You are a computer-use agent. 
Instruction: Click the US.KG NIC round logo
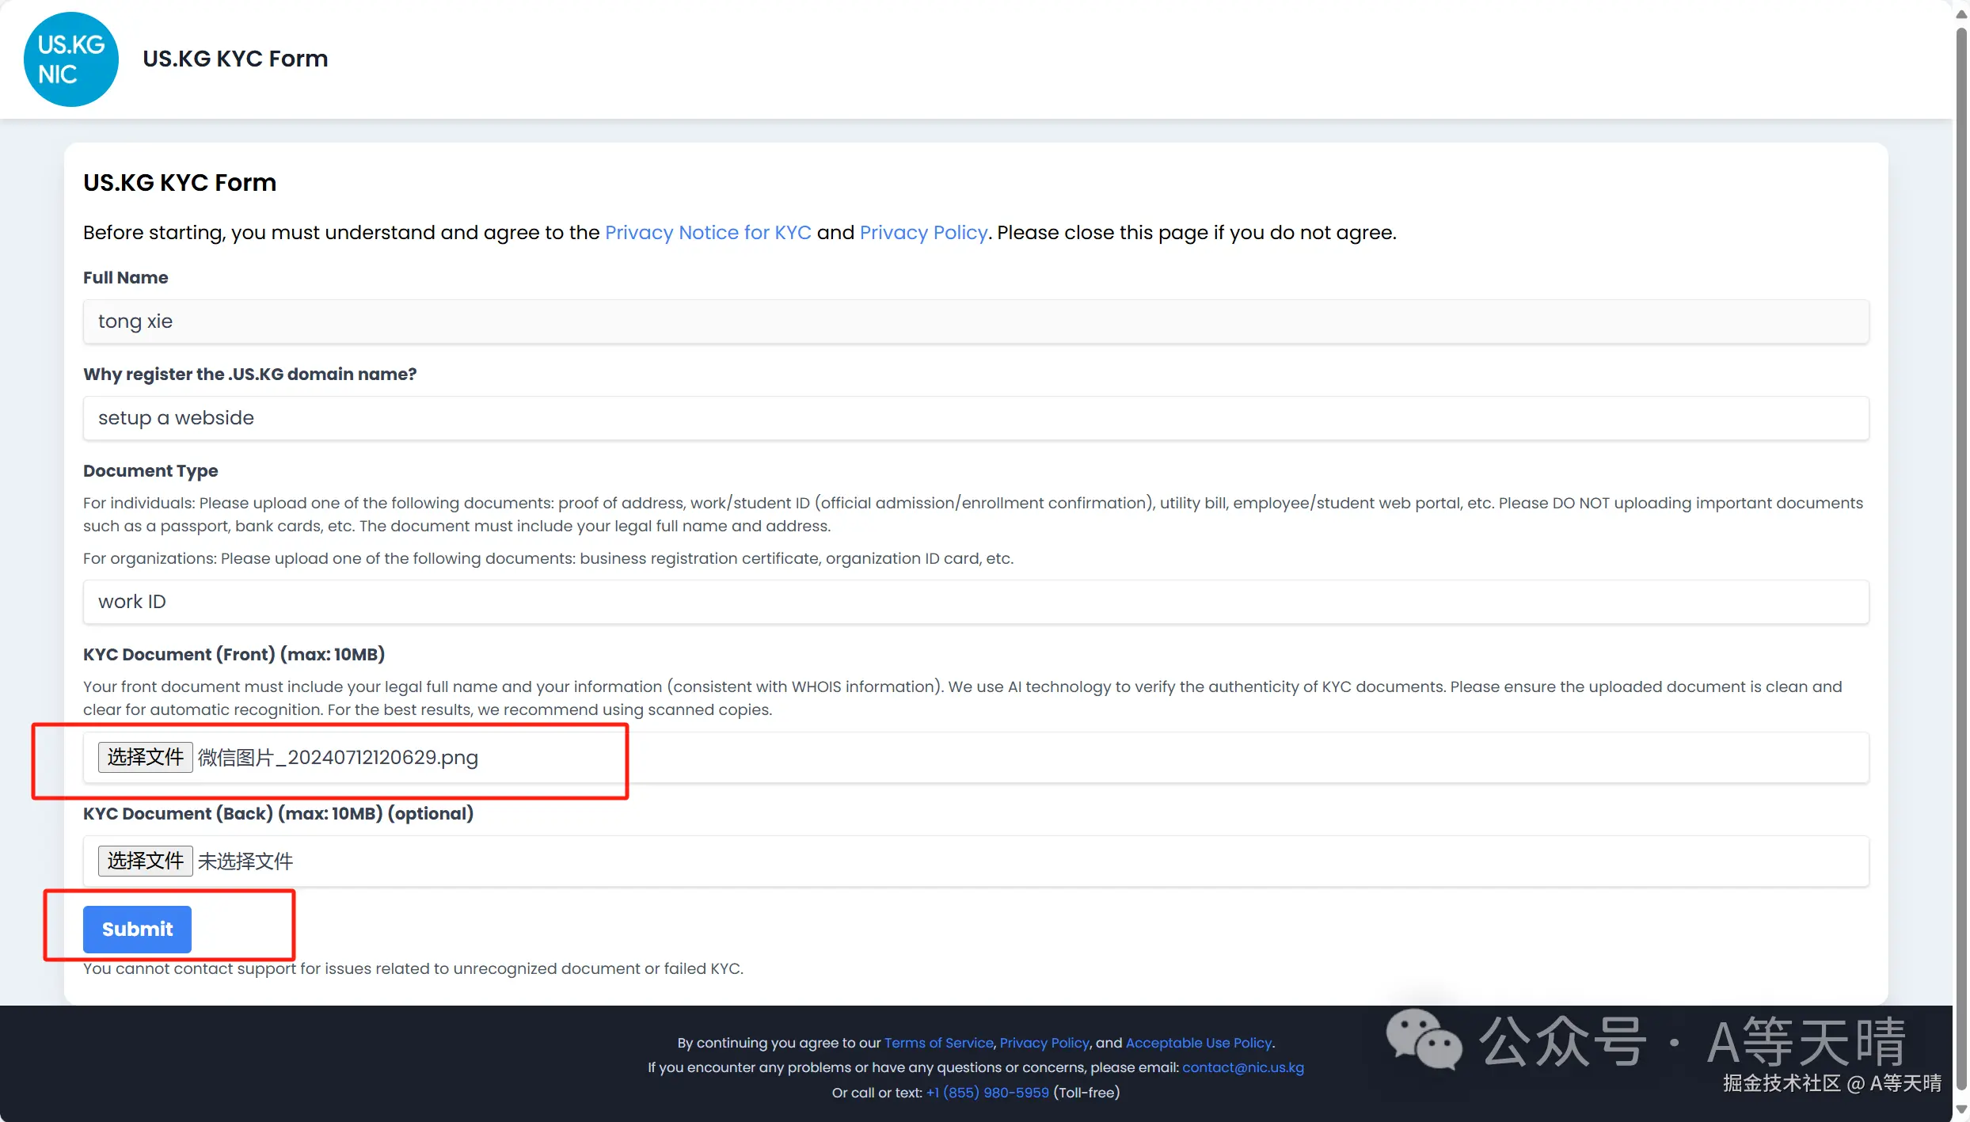[x=70, y=59]
